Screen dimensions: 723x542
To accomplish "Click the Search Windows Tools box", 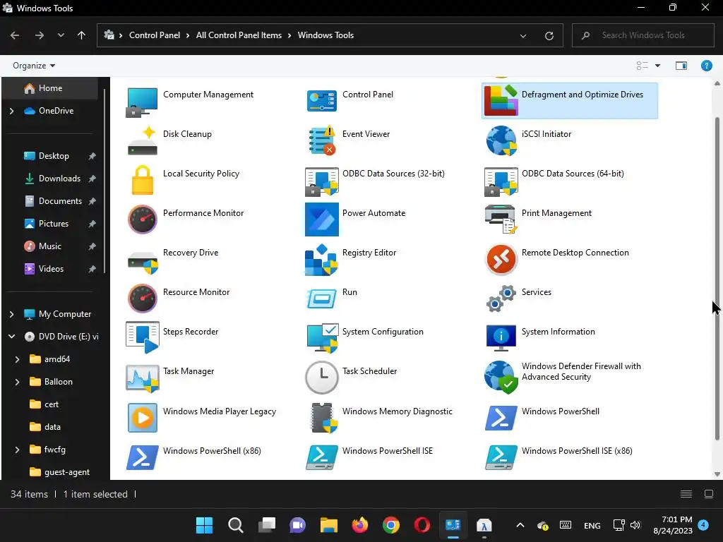I will [643, 35].
